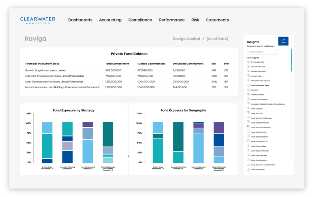The width and height of the screenshot is (315, 197).
Task: Click Land Development bar in Strategy chart
Action: tap(88, 142)
